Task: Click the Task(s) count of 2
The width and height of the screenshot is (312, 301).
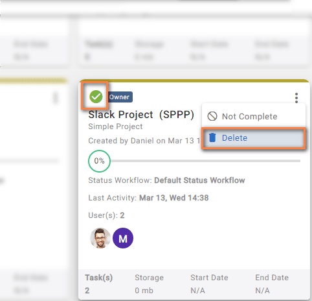Action: point(87,291)
